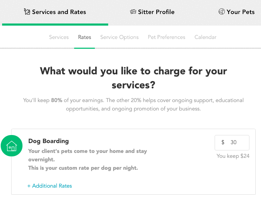
Task: Switch to the Calendar sub-tab
Action: (x=205, y=37)
